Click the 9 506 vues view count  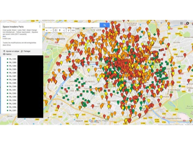7,38
